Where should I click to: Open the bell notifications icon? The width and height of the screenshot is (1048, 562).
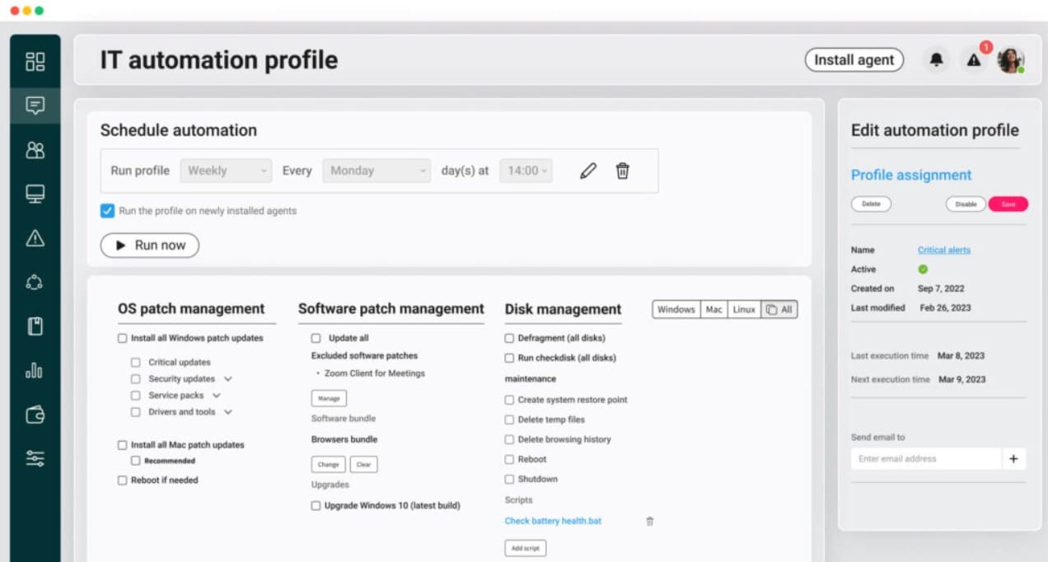click(937, 60)
